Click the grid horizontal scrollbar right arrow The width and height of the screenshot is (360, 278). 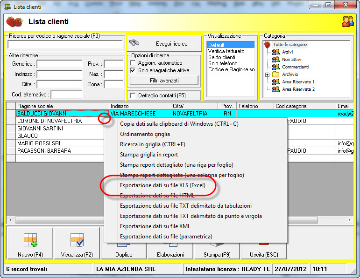[x=349, y=220]
